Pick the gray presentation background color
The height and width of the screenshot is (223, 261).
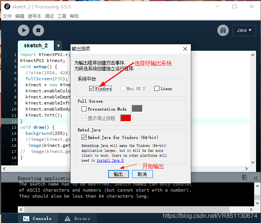[x=137, y=109]
